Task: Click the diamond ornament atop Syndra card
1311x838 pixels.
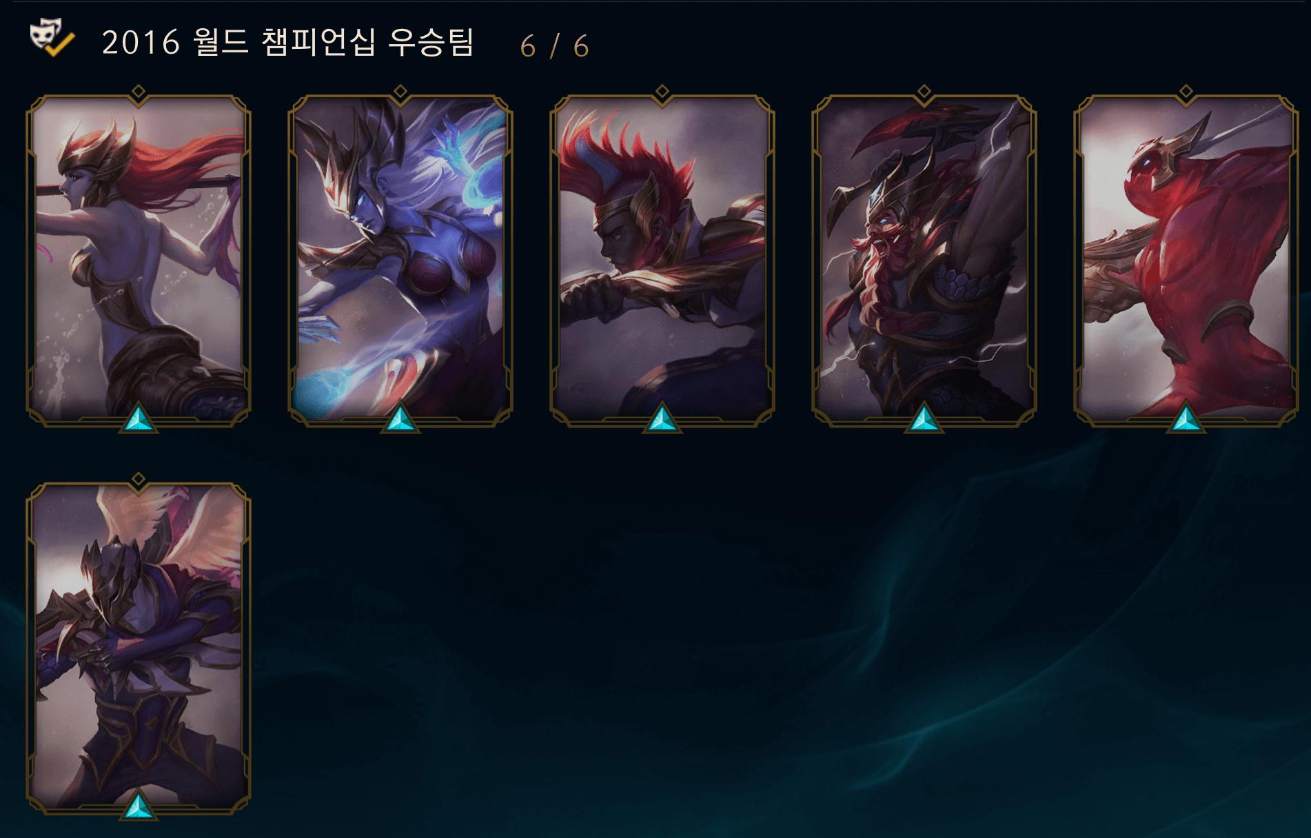Action: [400, 91]
